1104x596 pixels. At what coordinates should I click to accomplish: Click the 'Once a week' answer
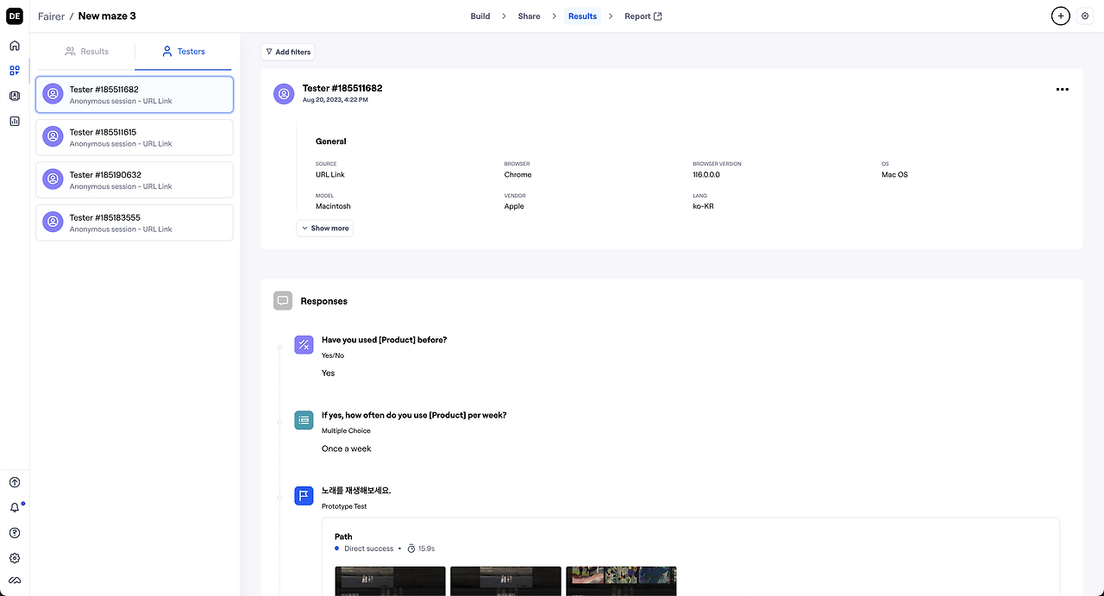click(x=347, y=449)
